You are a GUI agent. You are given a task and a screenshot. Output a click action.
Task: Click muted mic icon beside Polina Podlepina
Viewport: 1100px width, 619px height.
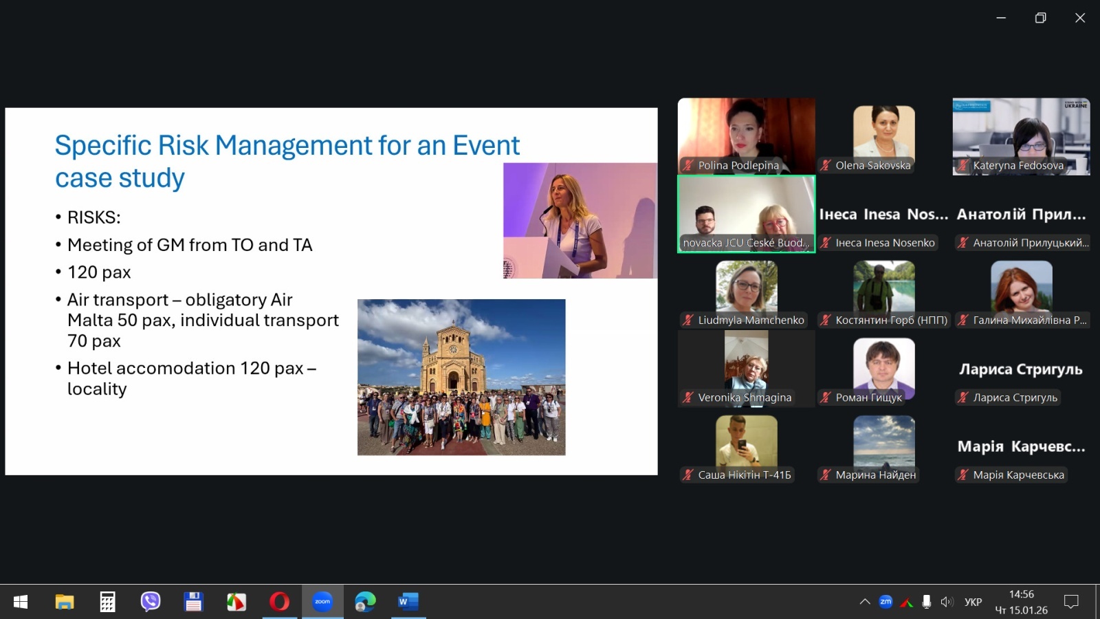(x=687, y=165)
